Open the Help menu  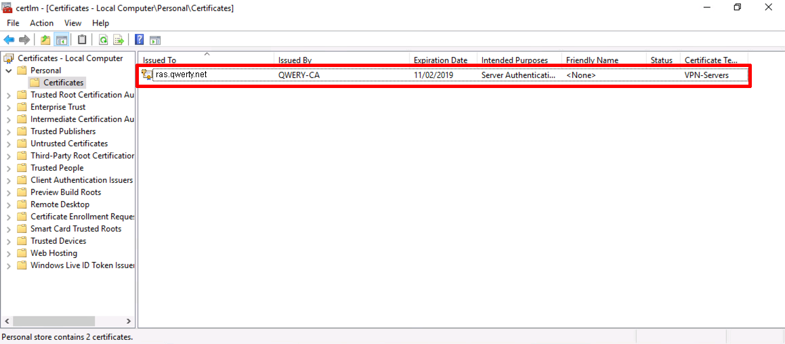pyautogui.click(x=101, y=23)
